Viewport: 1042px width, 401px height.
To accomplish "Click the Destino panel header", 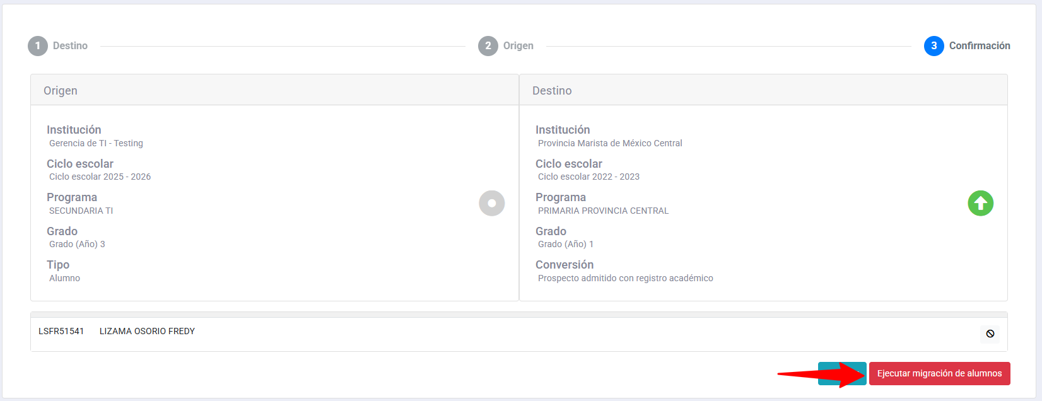I will click(552, 90).
